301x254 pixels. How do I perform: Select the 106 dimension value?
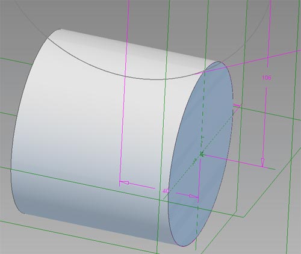tap(267, 78)
